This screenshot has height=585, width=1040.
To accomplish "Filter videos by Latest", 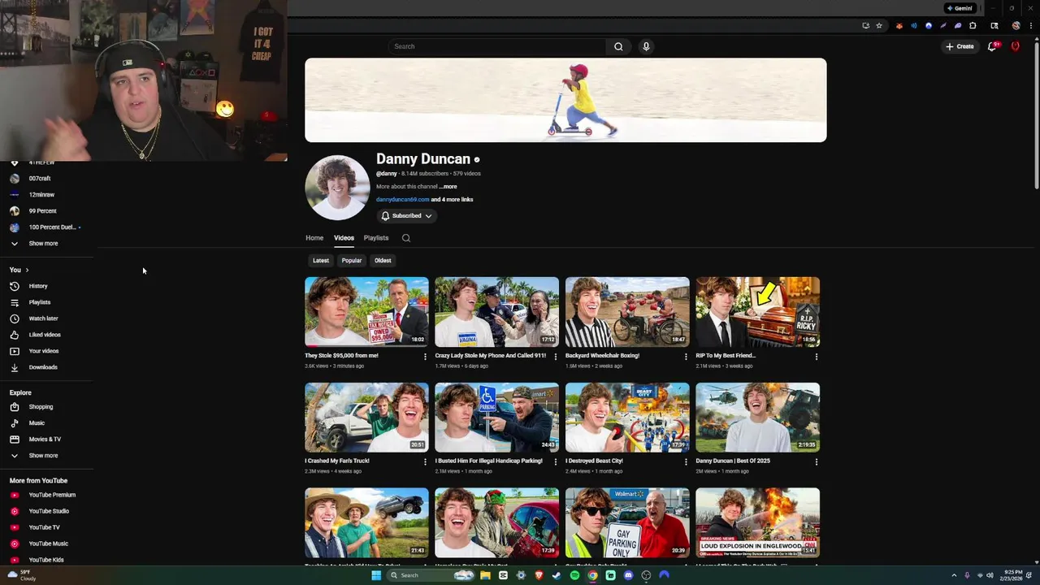I will pos(321,261).
